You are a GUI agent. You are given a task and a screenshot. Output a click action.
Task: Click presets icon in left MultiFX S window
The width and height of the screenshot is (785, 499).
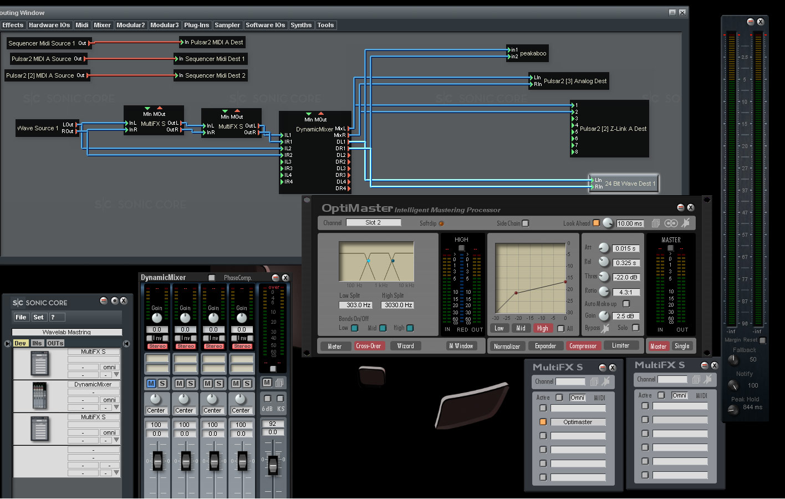(x=594, y=381)
